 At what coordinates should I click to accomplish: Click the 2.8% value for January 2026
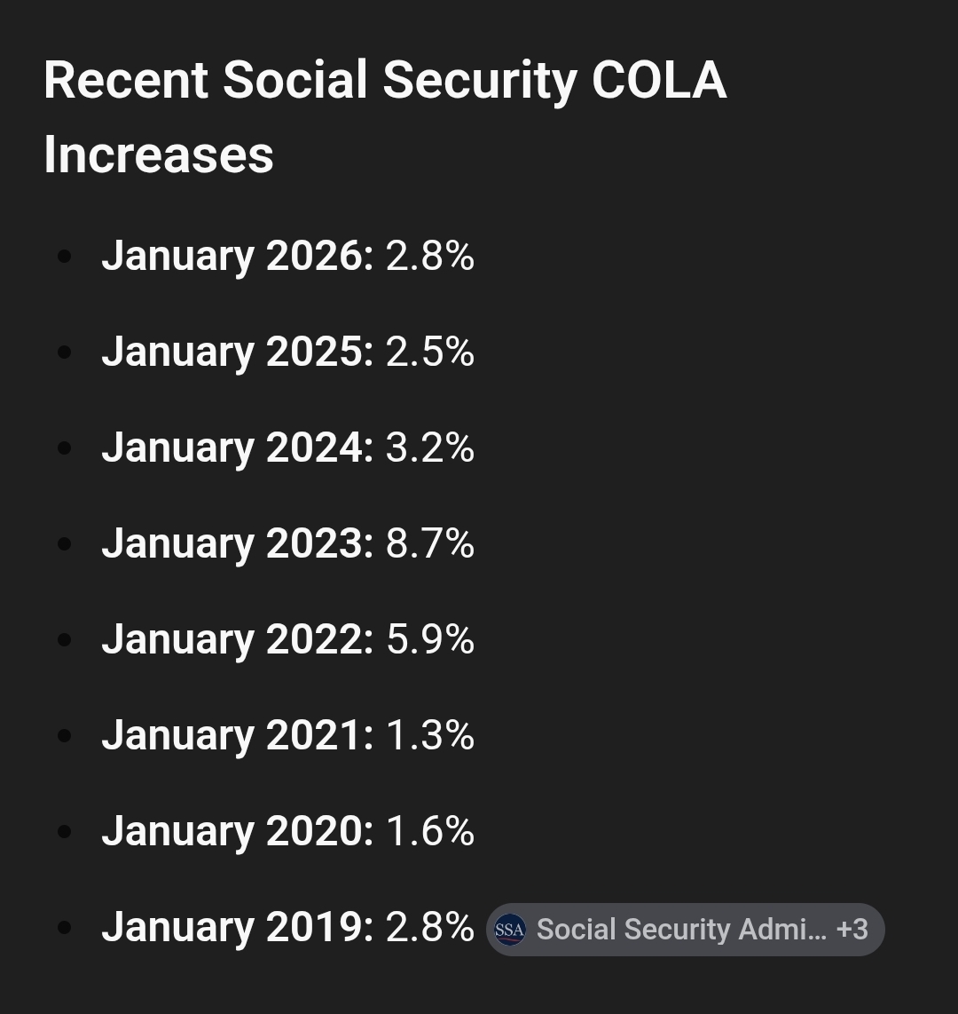430,256
